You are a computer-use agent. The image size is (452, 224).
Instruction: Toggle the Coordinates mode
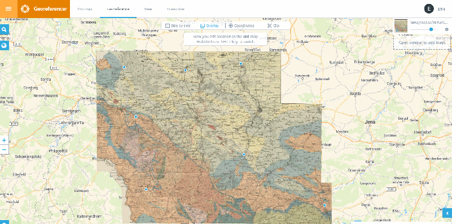coord(242,25)
